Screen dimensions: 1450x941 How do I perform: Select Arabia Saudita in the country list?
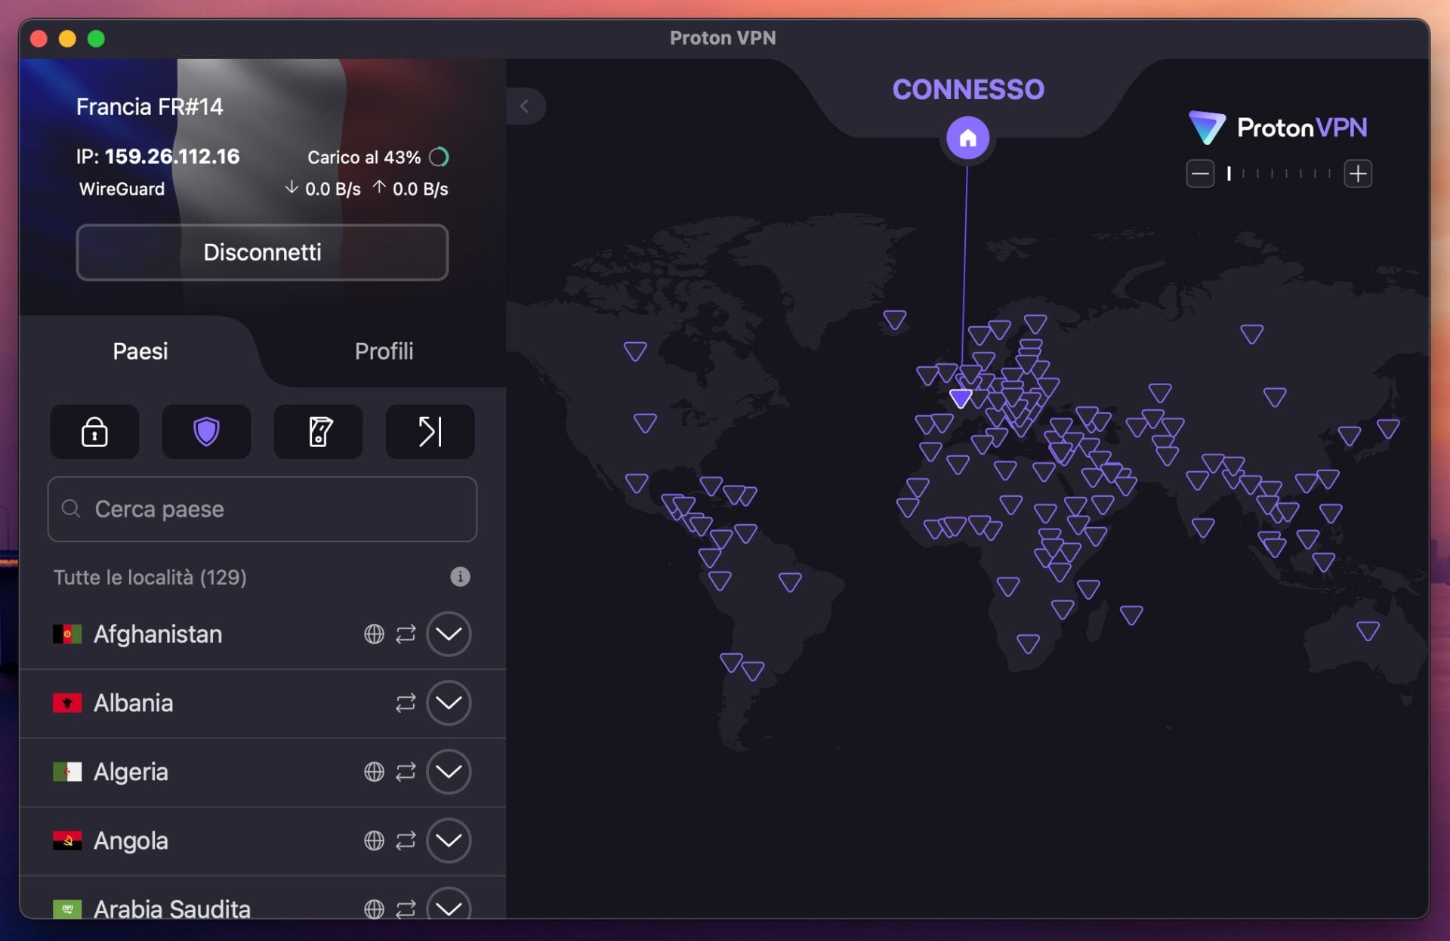click(262, 899)
